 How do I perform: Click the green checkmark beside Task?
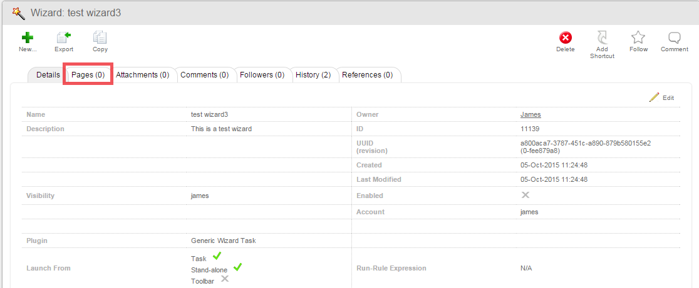(x=217, y=256)
